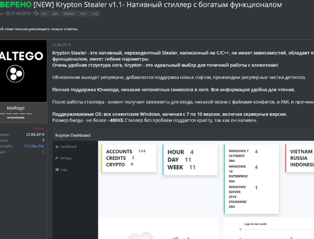Click the ~480КБ build size text

pyautogui.click(x=116, y=120)
